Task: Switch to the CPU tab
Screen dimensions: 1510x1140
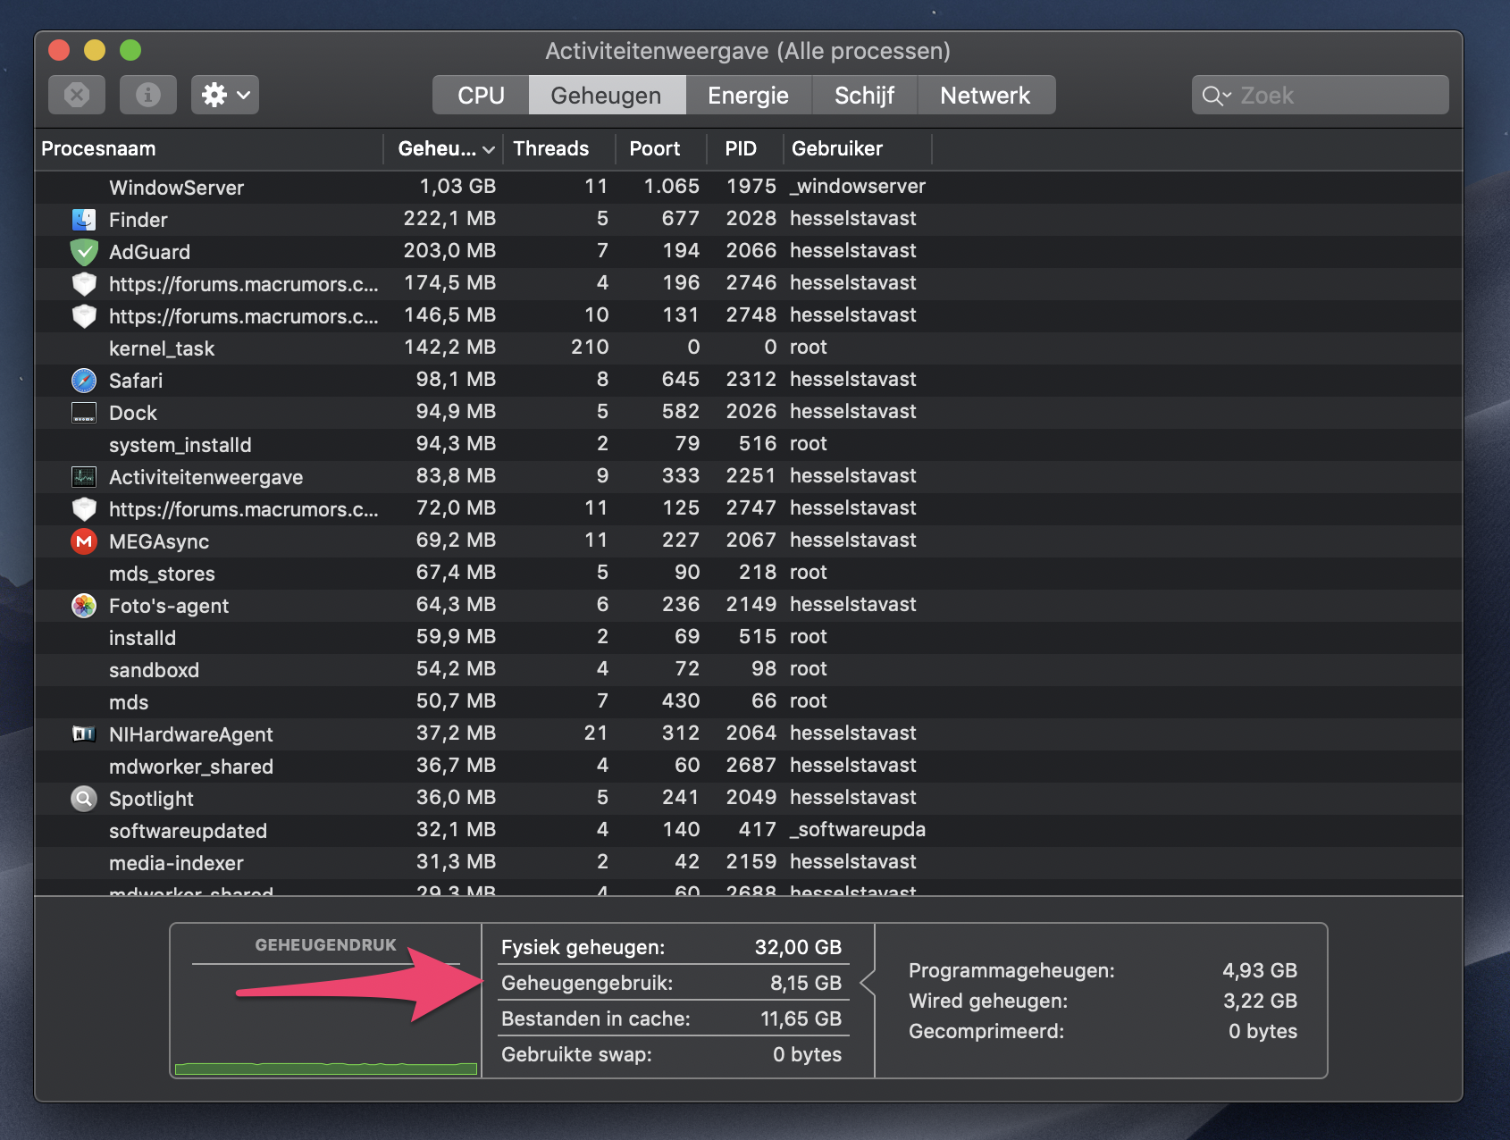Action: tap(481, 95)
